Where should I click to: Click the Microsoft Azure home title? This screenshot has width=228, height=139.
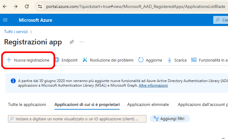point(35,20)
